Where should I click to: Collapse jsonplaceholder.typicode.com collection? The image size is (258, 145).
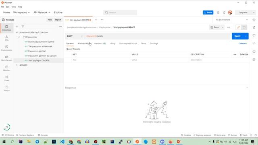coord(17,32)
